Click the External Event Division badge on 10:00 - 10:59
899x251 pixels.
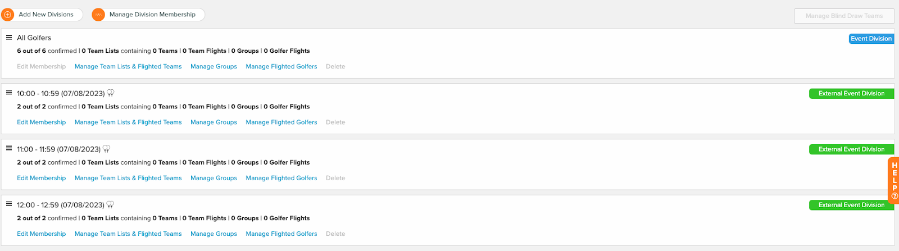(x=851, y=94)
